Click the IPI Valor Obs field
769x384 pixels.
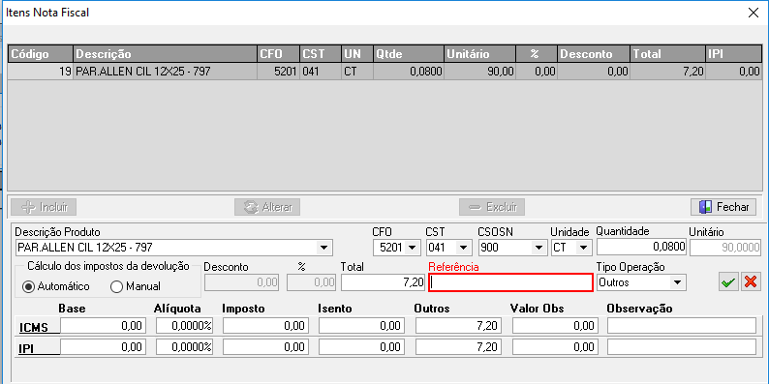pyautogui.click(x=555, y=347)
